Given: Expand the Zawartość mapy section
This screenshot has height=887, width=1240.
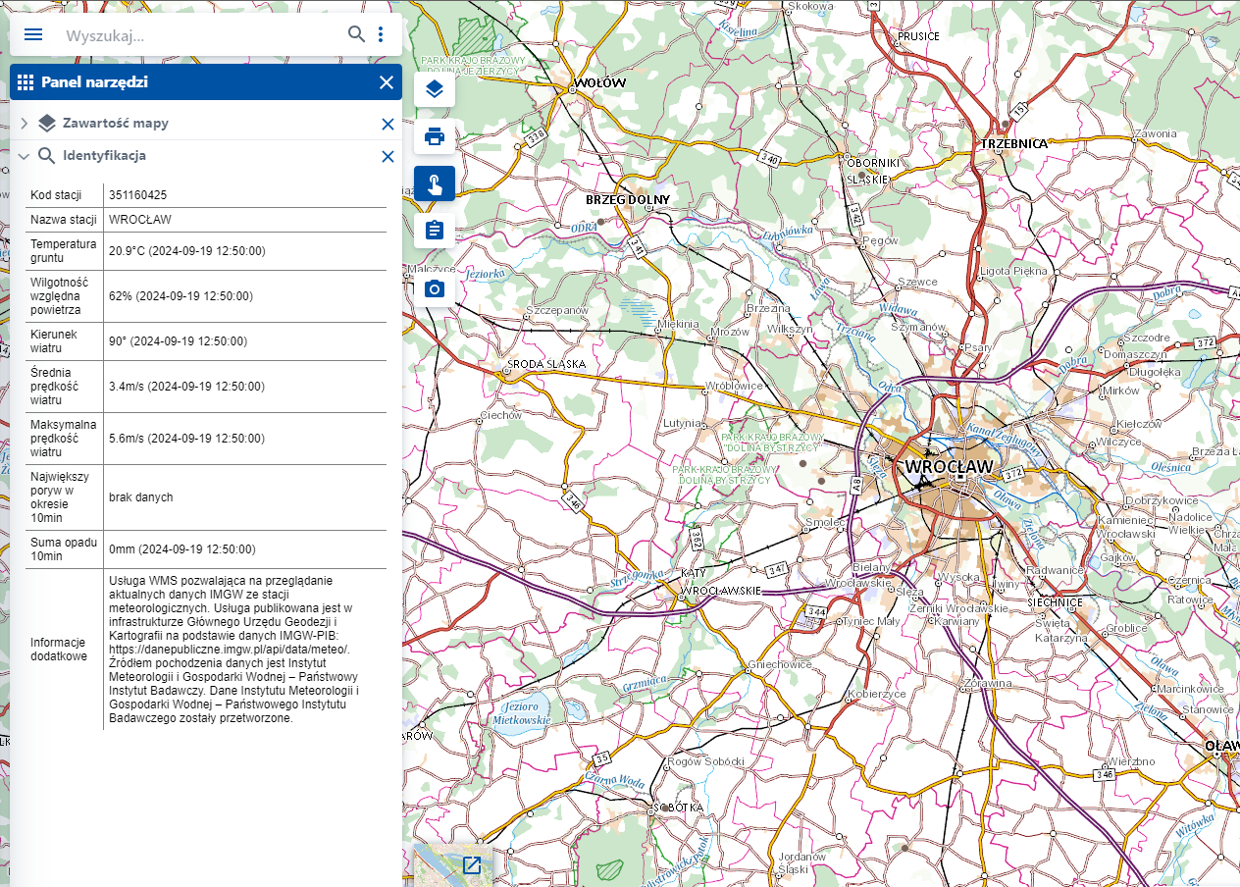Looking at the screenshot, I should pos(24,124).
